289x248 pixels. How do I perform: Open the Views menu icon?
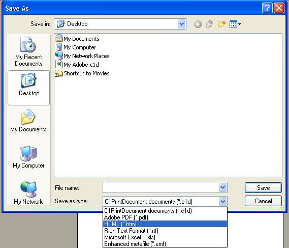(235, 24)
